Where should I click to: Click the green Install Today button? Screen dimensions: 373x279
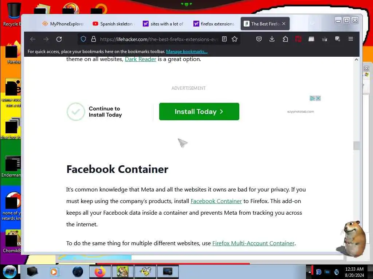coord(199,112)
